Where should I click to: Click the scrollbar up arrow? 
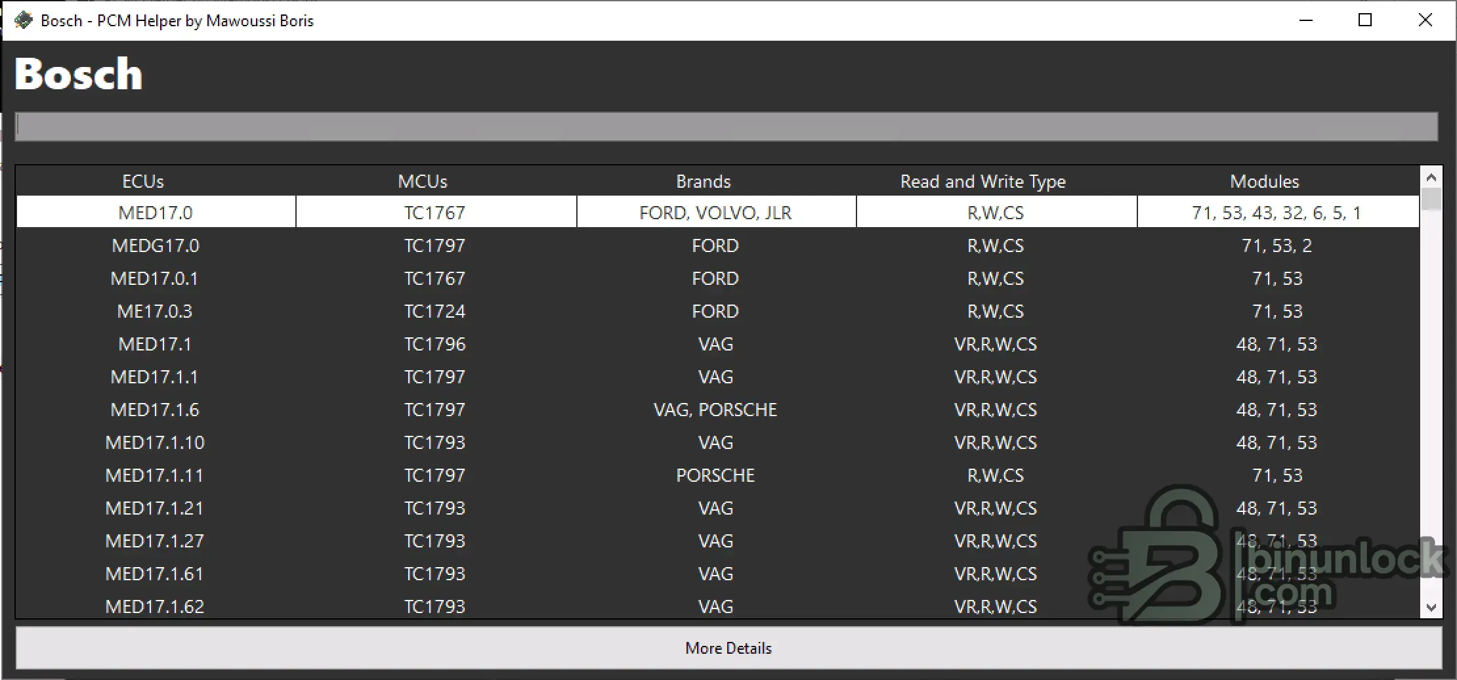point(1431,177)
